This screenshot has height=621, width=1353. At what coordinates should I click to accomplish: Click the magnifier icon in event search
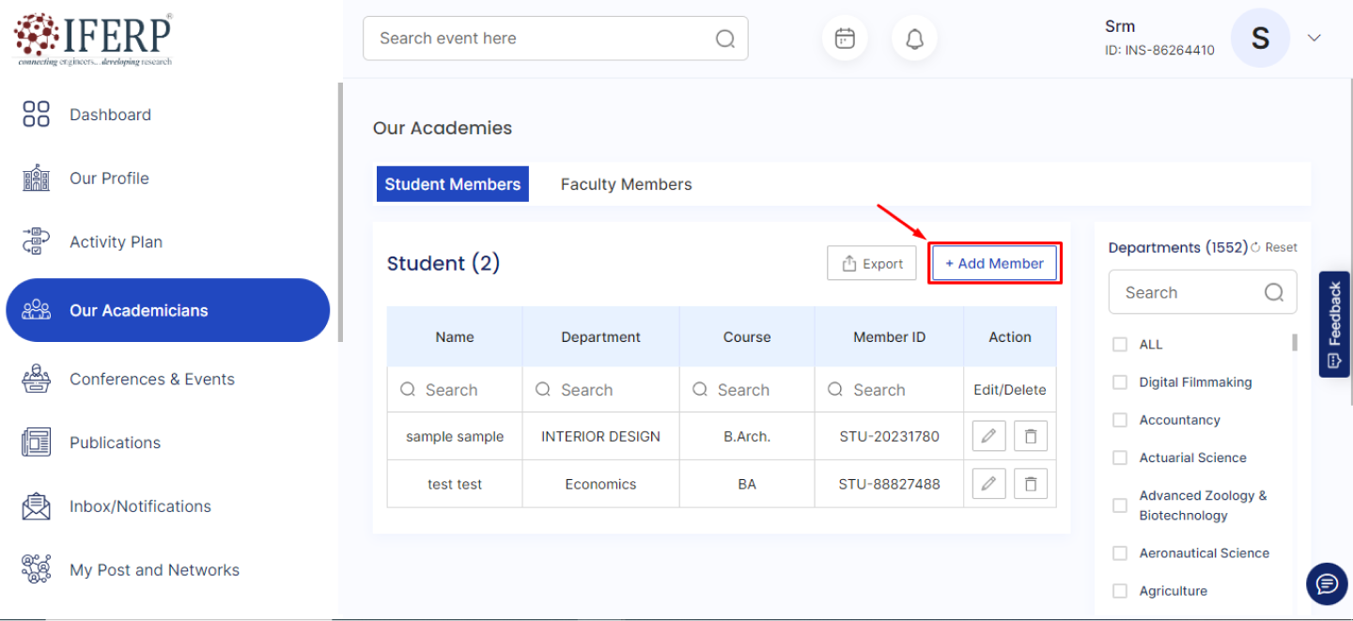coord(725,39)
